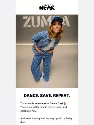The width and height of the screenshot is (94, 125).
Task: Click the bold International Dance Day! text
Action: coord(49,103)
